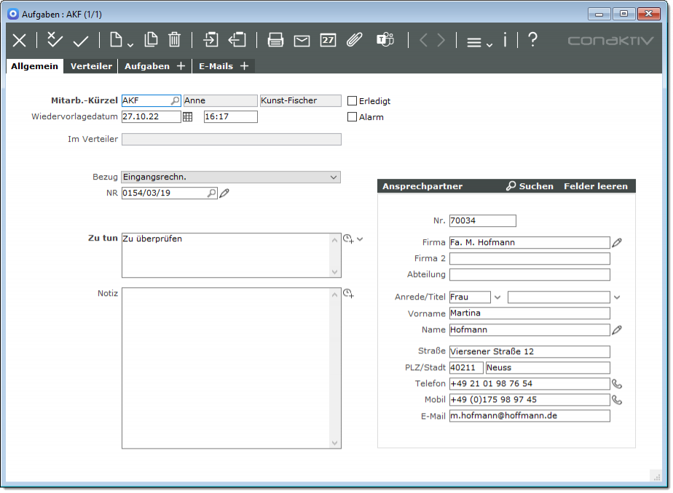The width and height of the screenshot is (673, 493).
Task: Click the trash can delete icon
Action: [175, 41]
